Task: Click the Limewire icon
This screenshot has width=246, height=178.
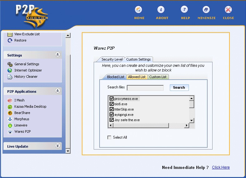Action: (x=10, y=126)
